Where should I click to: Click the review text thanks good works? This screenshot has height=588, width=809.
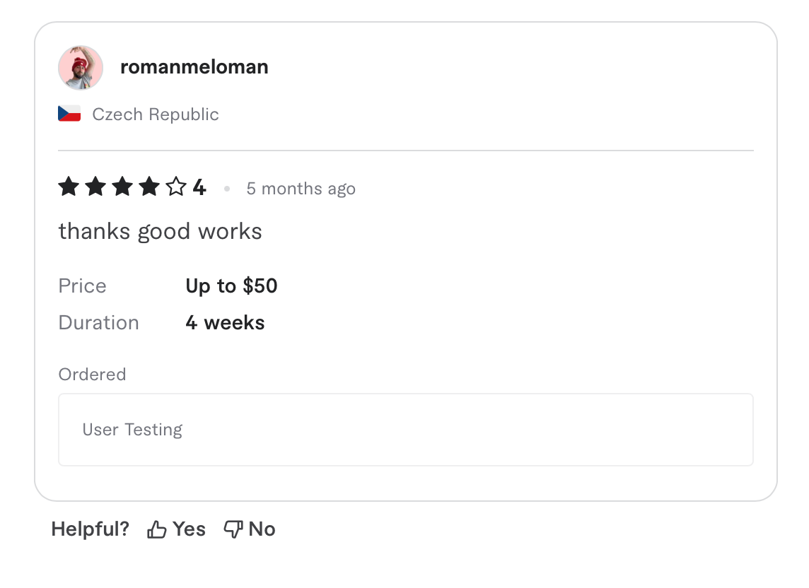point(160,230)
